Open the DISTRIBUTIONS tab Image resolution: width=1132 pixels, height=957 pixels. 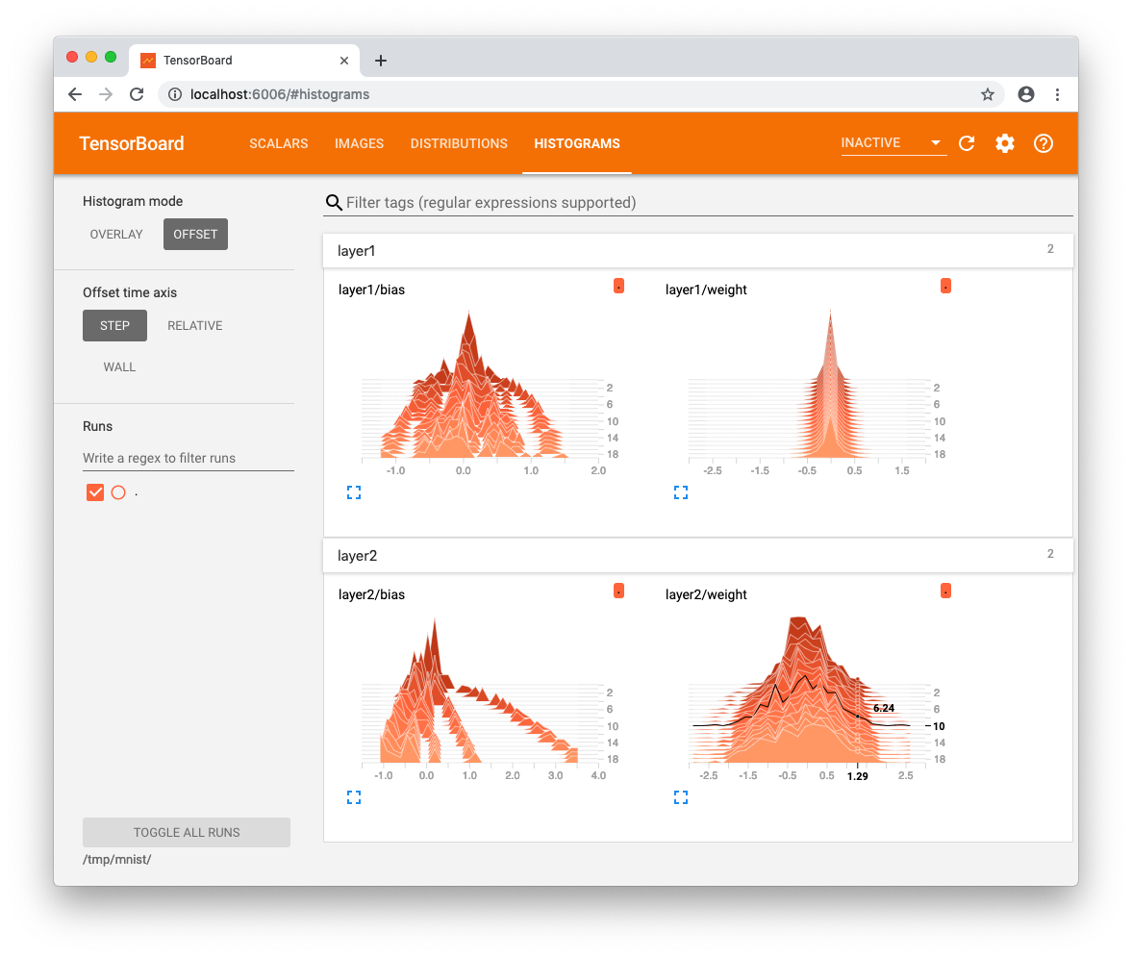point(459,143)
